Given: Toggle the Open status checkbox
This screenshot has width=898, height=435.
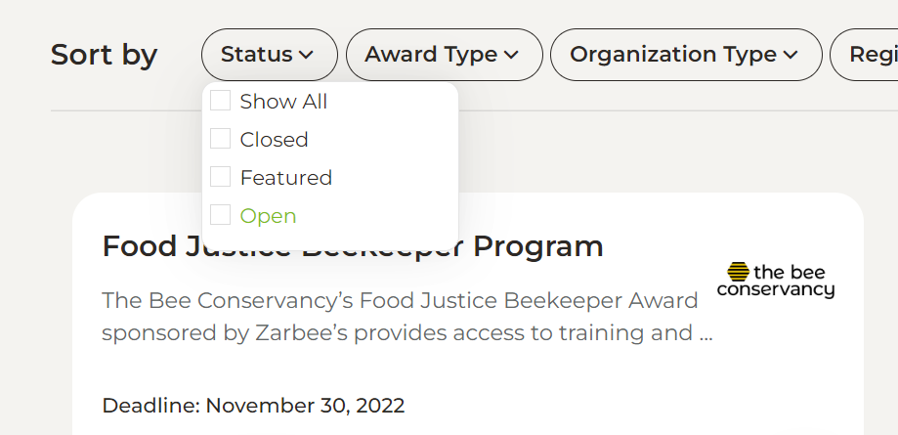Looking at the screenshot, I should 221,215.
